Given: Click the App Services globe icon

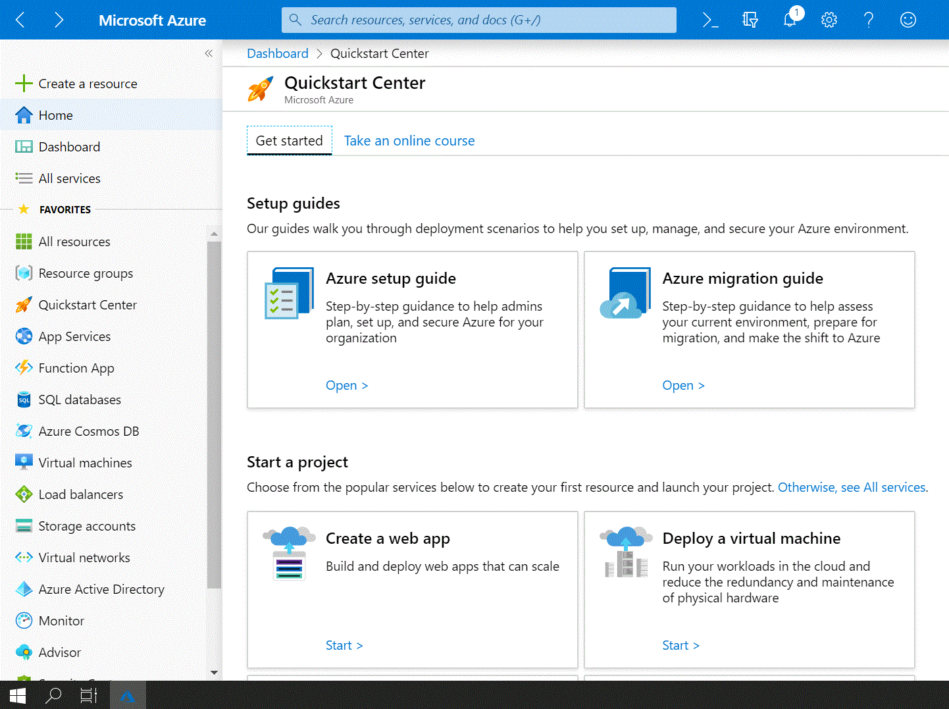Looking at the screenshot, I should (x=24, y=336).
